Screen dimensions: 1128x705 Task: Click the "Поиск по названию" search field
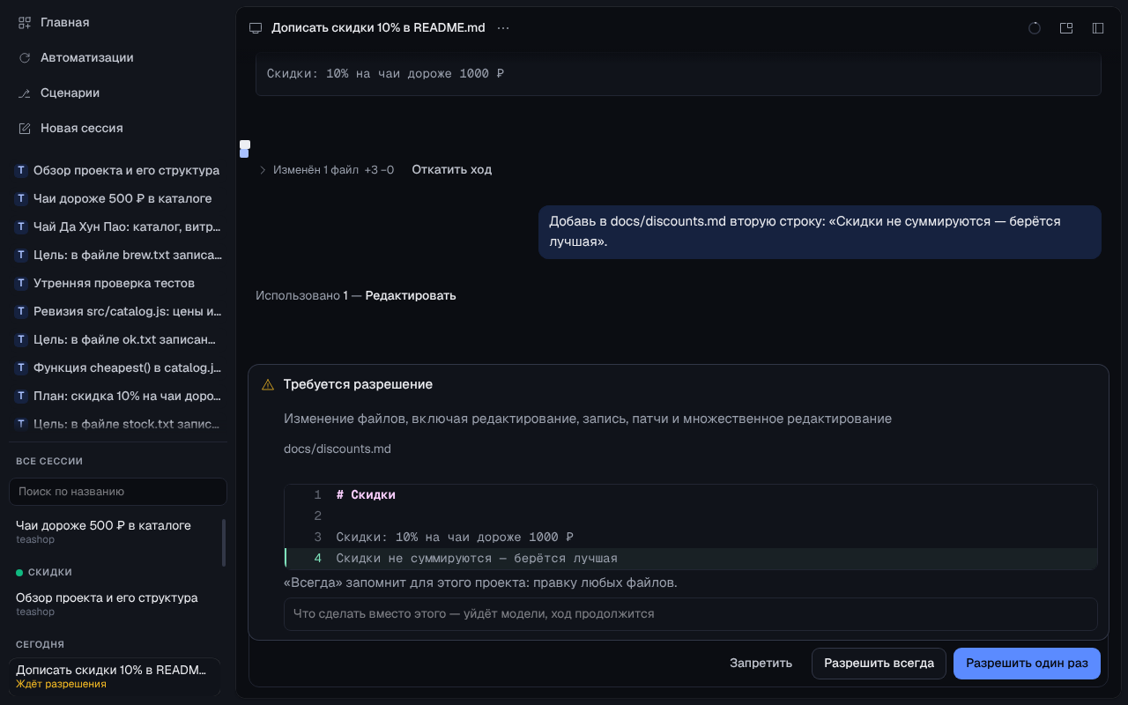pyautogui.click(x=118, y=492)
